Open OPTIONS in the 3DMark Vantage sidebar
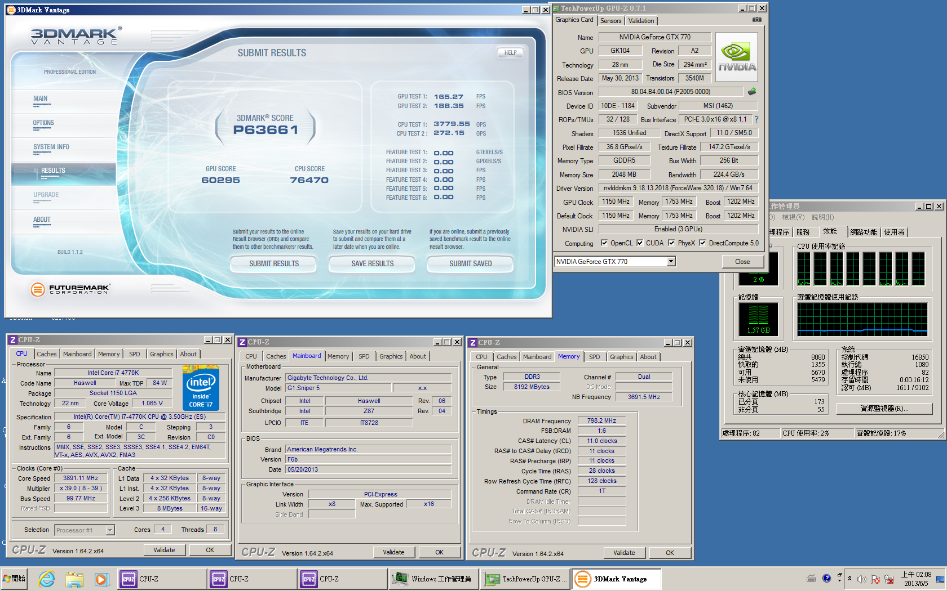Image resolution: width=947 pixels, height=591 pixels. [43, 123]
